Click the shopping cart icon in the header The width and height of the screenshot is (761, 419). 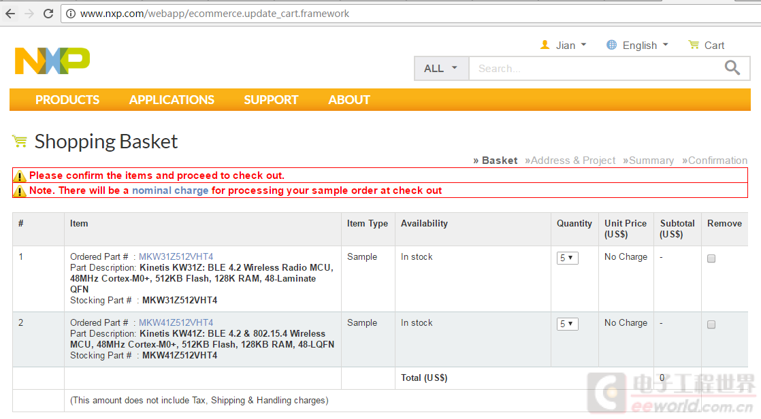click(x=694, y=45)
